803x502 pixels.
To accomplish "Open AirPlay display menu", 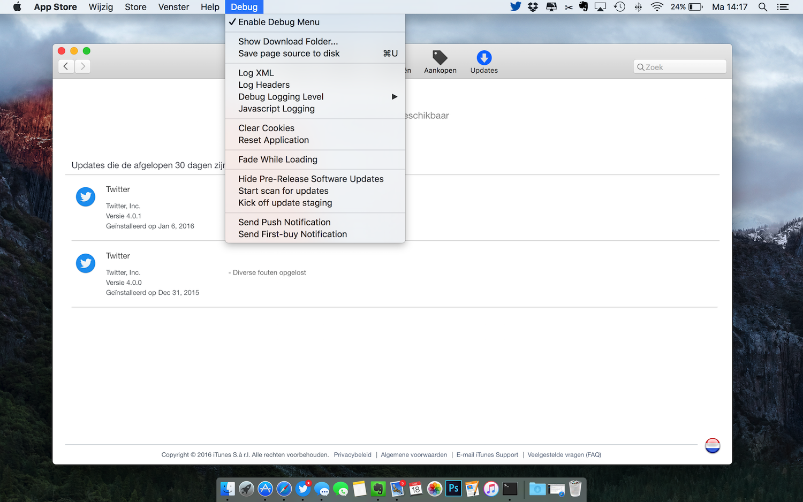I will tap(601, 7).
